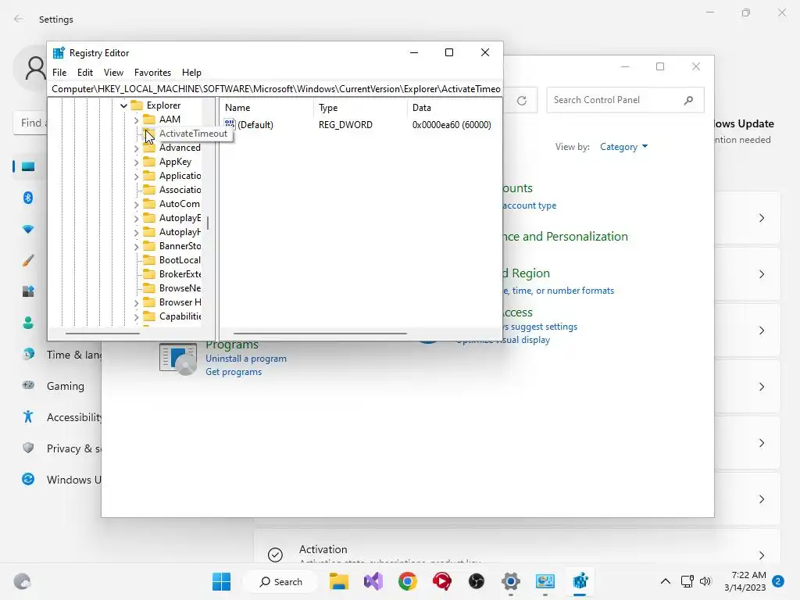
Task: Open Visual Studio from taskbar
Action: point(373,581)
